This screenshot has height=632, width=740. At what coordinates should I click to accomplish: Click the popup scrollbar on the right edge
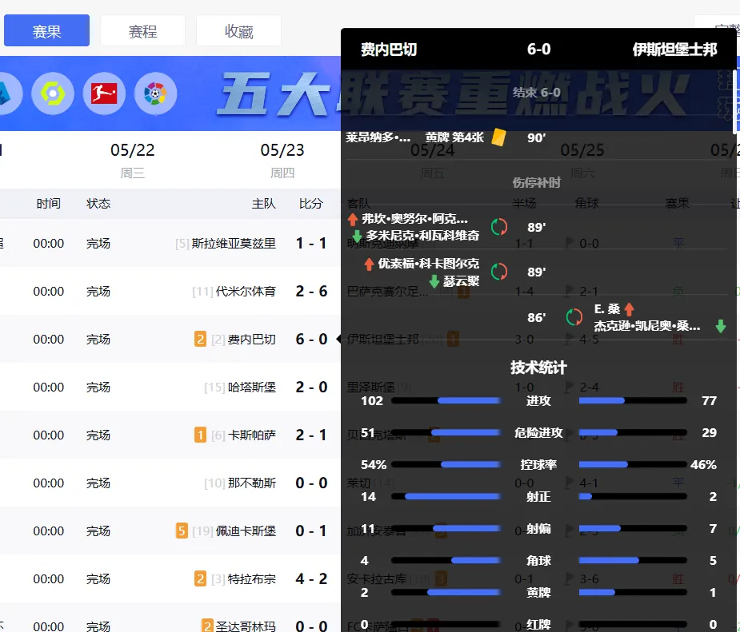pyautogui.click(x=734, y=101)
